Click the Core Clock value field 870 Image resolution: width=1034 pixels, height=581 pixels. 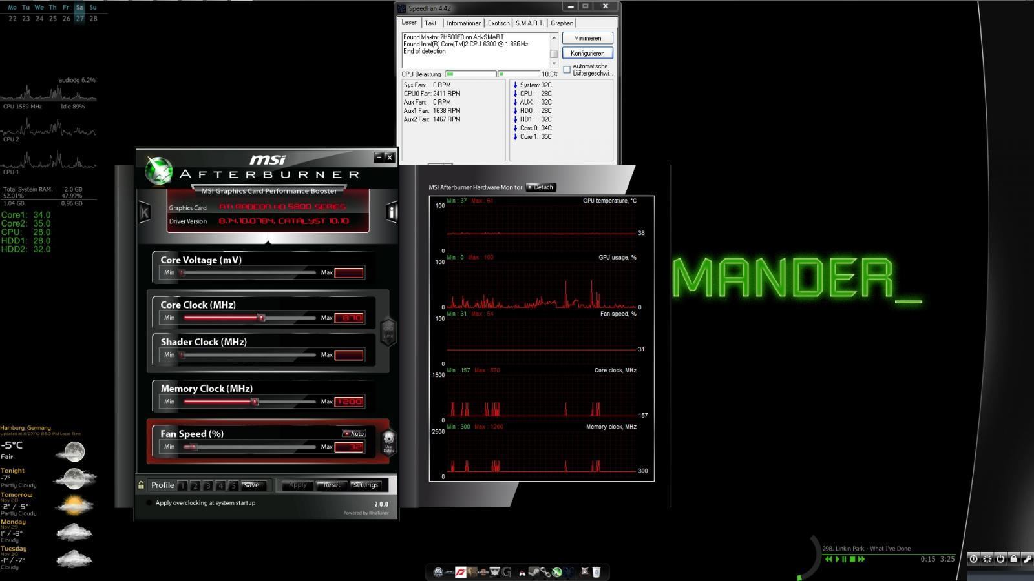(349, 318)
